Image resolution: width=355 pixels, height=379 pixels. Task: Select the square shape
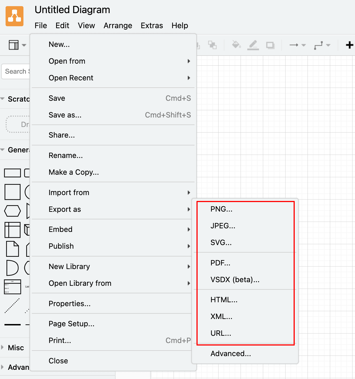coord(12,192)
